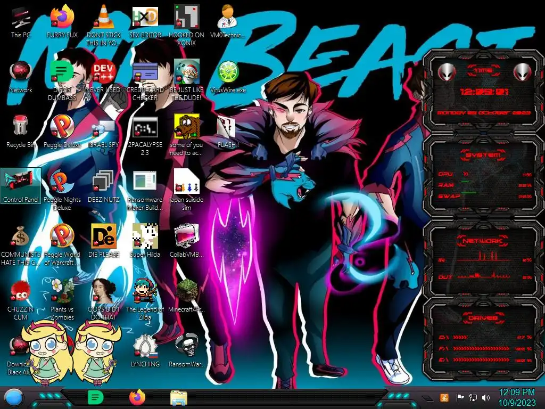
Task: Click the NETWORK header on the red widget
Action: point(483,240)
